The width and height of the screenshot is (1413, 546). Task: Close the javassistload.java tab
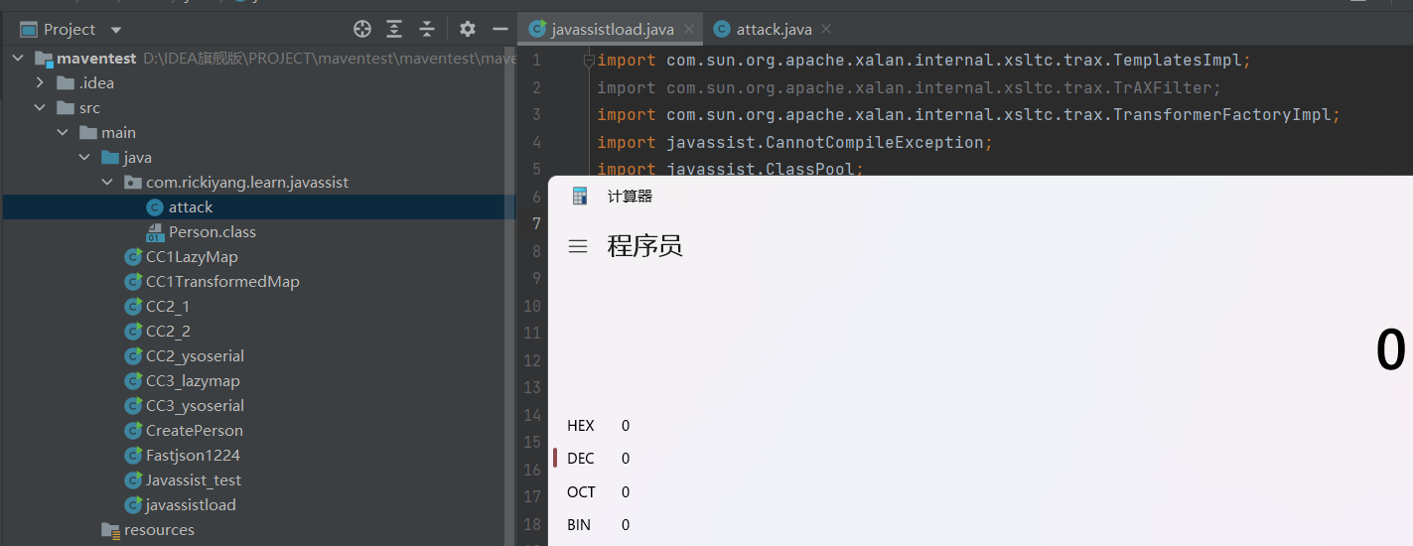click(688, 30)
